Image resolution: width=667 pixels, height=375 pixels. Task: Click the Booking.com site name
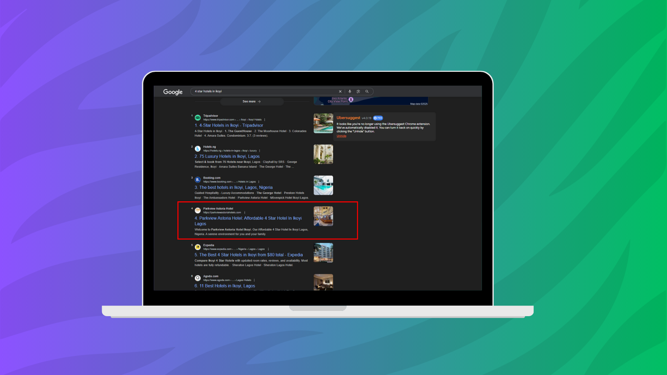click(212, 178)
